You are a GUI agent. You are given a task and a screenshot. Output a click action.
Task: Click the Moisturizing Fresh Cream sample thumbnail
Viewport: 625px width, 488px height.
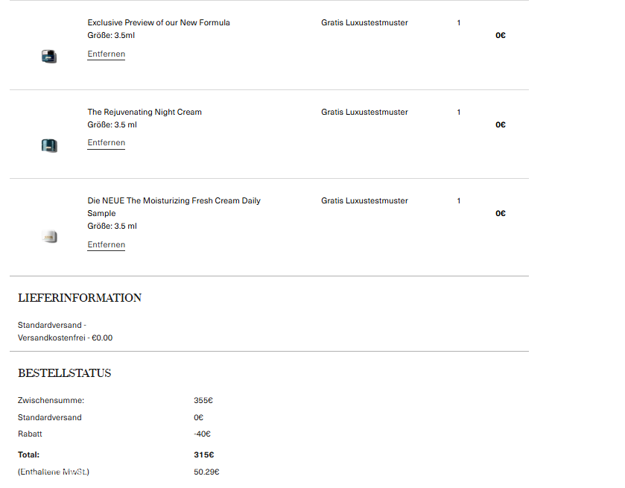tap(49, 237)
